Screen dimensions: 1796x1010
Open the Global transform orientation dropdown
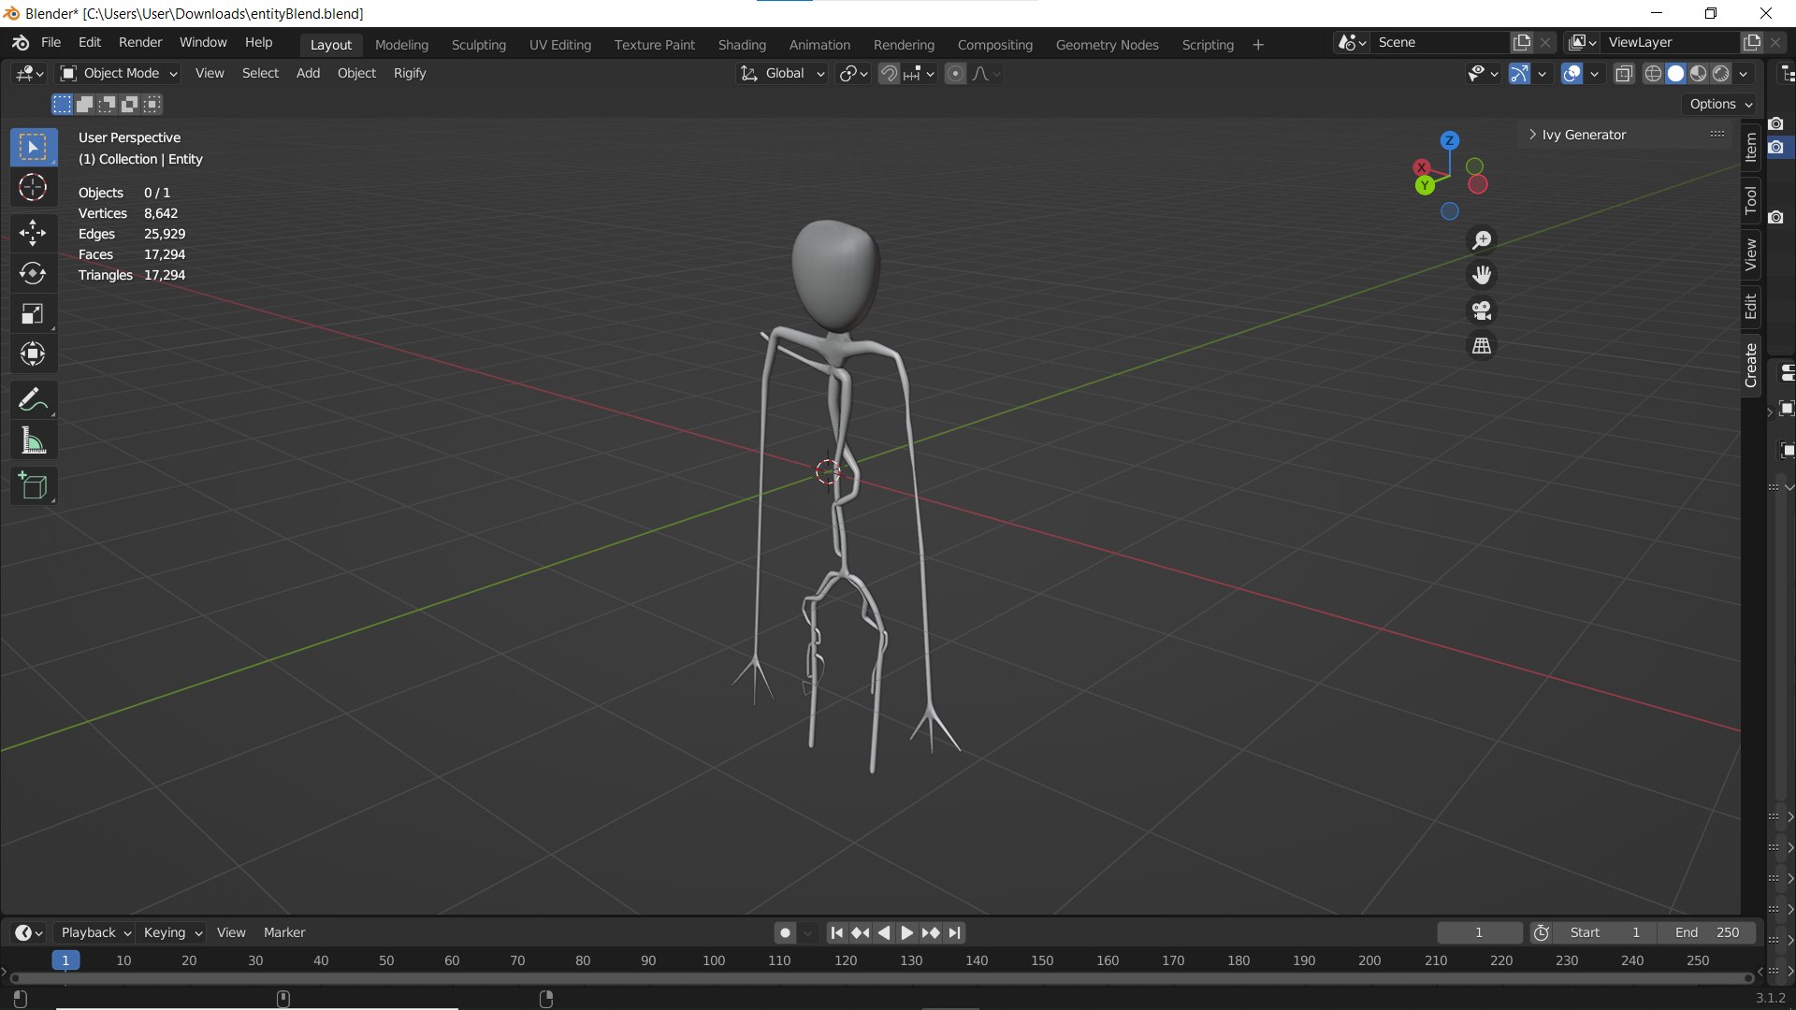pyautogui.click(x=785, y=73)
